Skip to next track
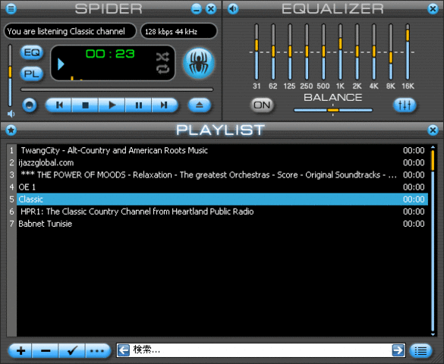 click(x=165, y=105)
